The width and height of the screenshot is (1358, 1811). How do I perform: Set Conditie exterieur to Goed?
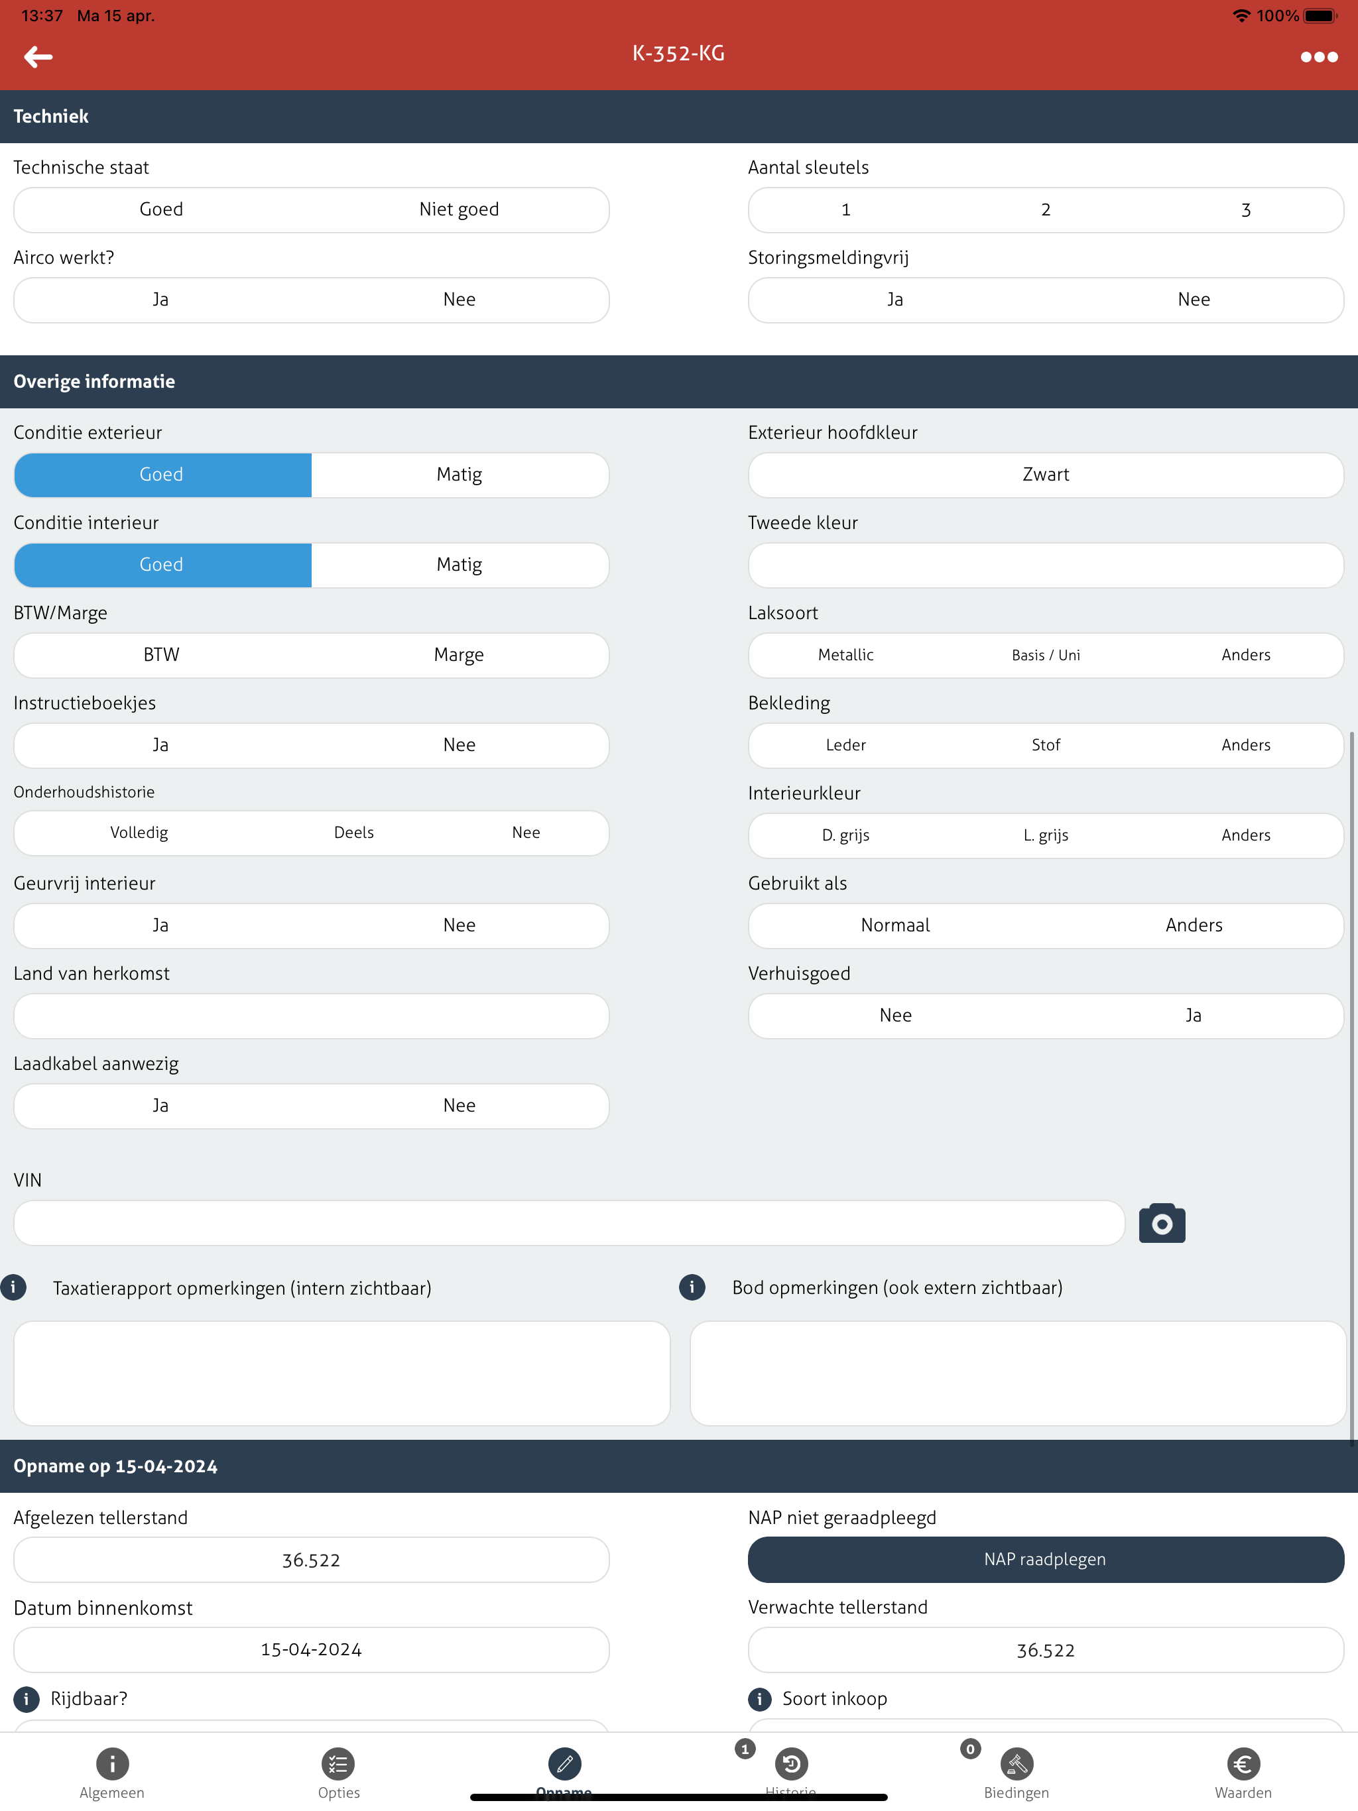(x=161, y=475)
